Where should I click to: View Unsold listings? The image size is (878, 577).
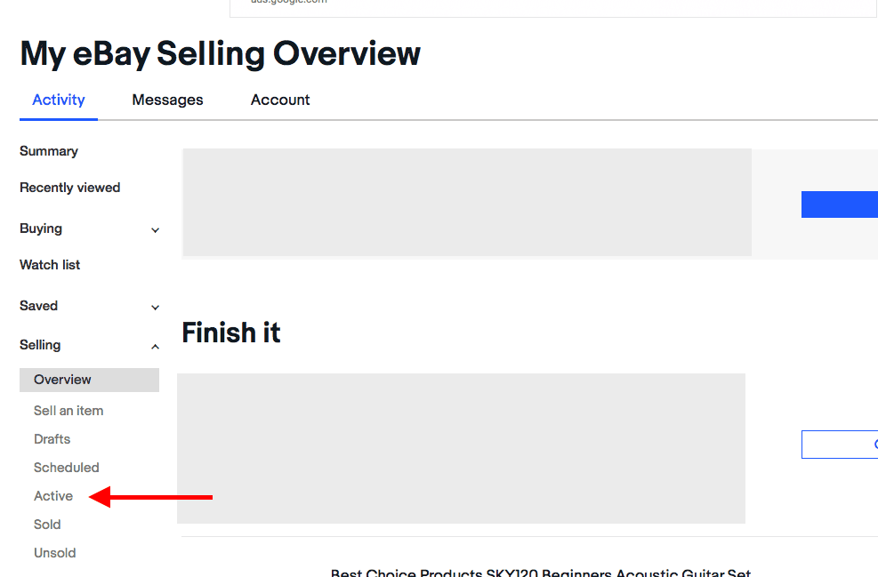[54, 552]
